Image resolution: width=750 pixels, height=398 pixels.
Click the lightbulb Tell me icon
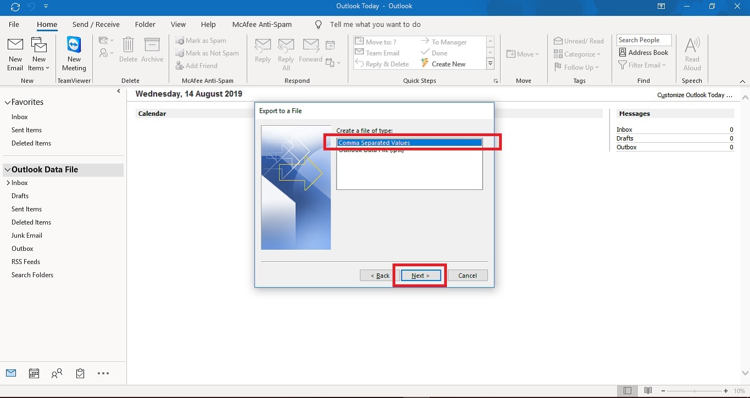[318, 25]
